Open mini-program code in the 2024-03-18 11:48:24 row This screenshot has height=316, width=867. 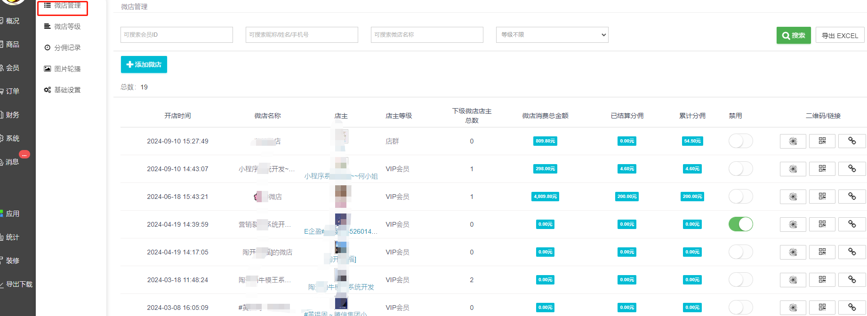tap(793, 280)
